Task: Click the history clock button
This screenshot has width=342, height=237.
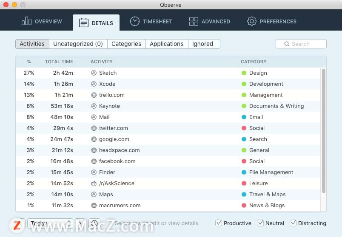Action: click(94, 223)
